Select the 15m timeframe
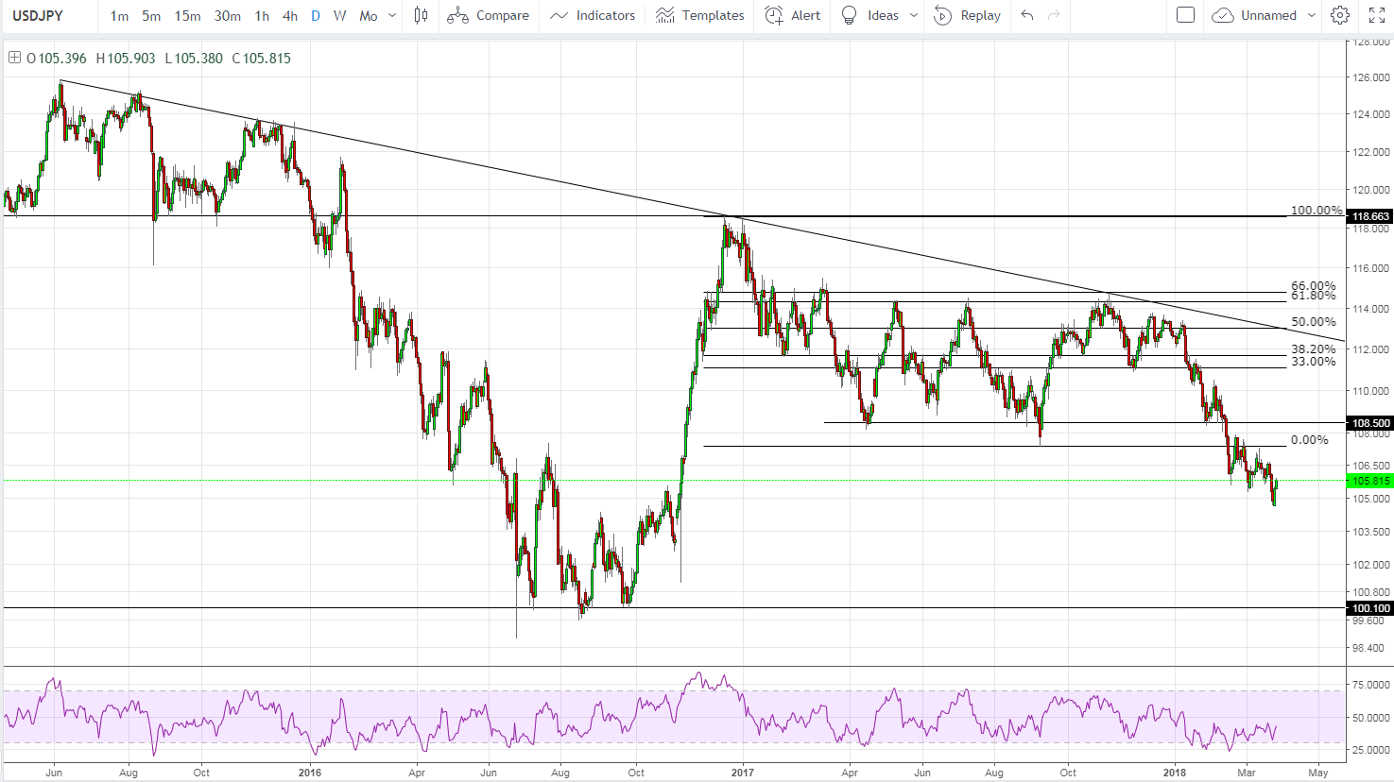1394x782 pixels. click(x=187, y=16)
